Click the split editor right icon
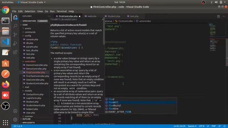Image resolution: width=228 pixels, height=128 pixels. pyautogui.click(x=218, y=16)
